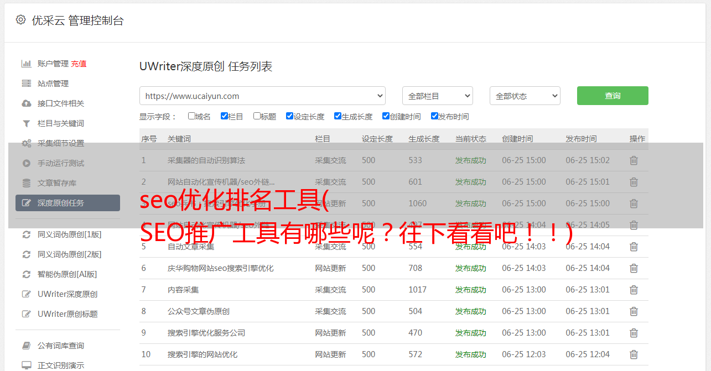Delete row 2 网站自动化宣传机器 task
This screenshot has width=711, height=371.
634,182
